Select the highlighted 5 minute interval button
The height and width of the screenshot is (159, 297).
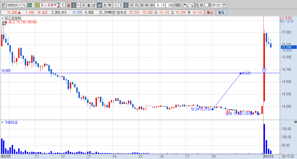(x=126, y=5)
